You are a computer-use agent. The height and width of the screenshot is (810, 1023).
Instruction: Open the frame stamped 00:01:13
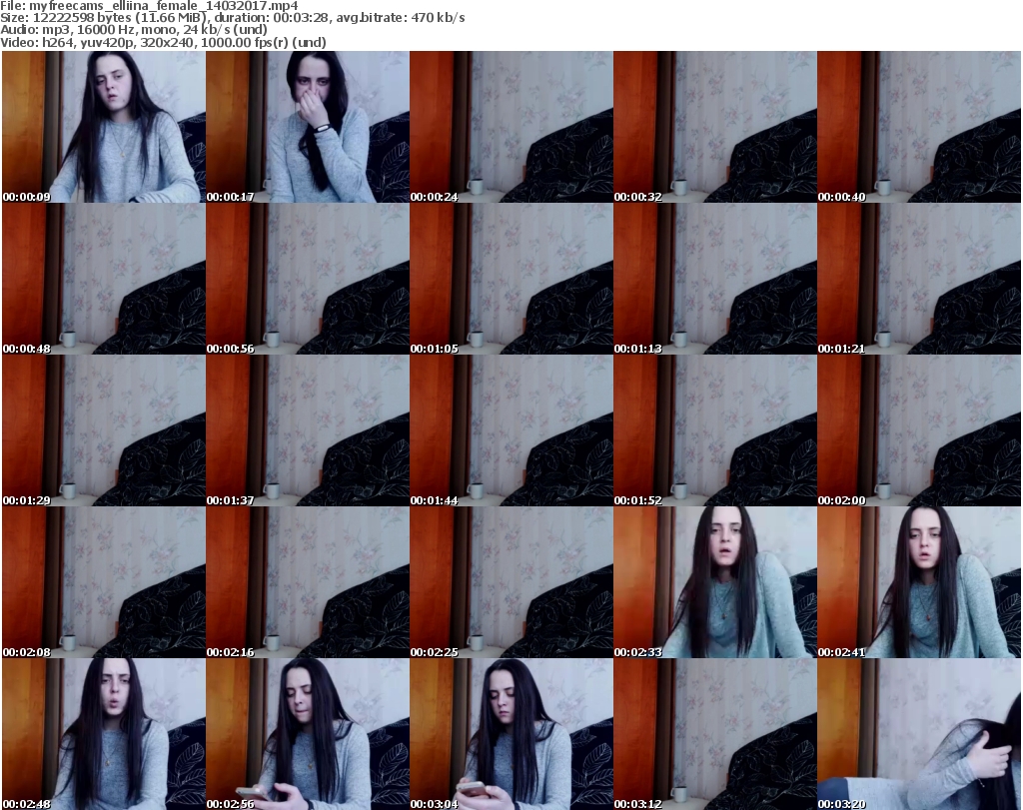(715, 279)
